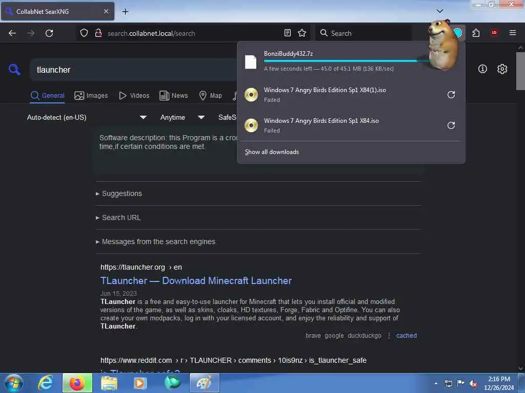Bookmark this page with the star icon
The image size is (525, 393).
(x=302, y=33)
